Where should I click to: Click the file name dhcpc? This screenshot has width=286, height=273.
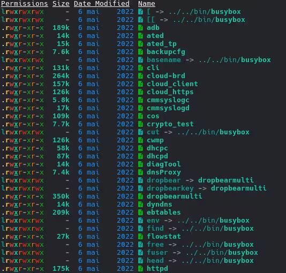pyautogui.click(x=157, y=148)
